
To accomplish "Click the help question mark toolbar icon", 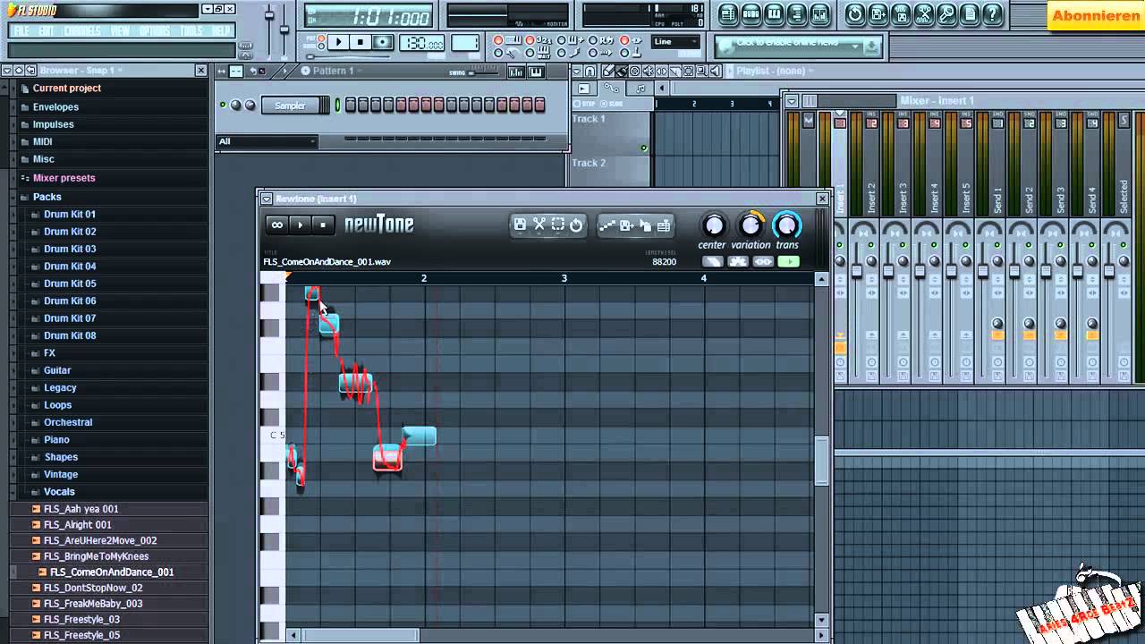I will click(x=993, y=13).
